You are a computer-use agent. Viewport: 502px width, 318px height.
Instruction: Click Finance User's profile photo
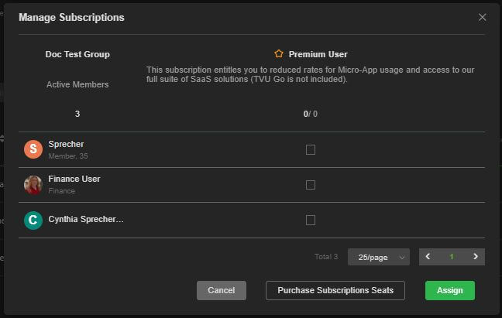33,185
